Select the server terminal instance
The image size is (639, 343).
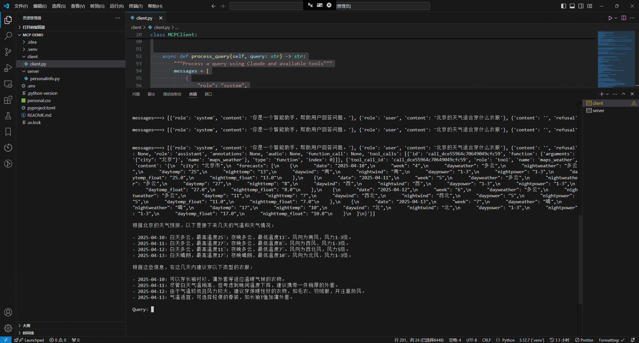click(x=611, y=111)
